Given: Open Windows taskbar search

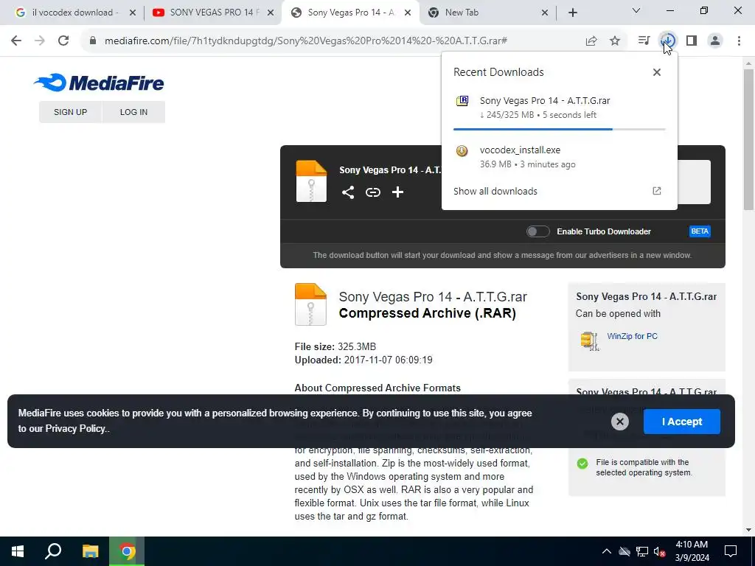Looking at the screenshot, I should pos(53,551).
